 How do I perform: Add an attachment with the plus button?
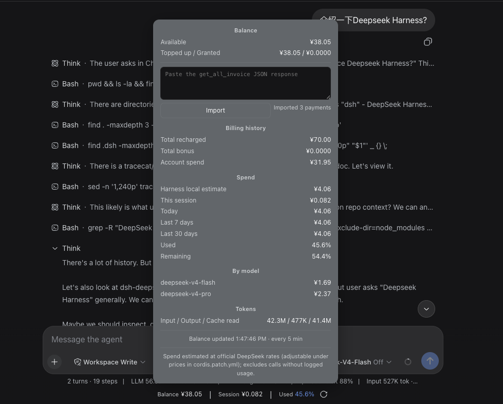click(x=54, y=362)
